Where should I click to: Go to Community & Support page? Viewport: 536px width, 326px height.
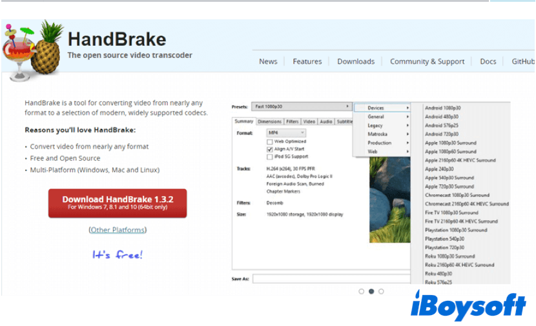coord(427,61)
